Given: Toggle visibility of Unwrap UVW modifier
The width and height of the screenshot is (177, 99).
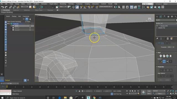Looking at the screenshot, I should [157, 26].
